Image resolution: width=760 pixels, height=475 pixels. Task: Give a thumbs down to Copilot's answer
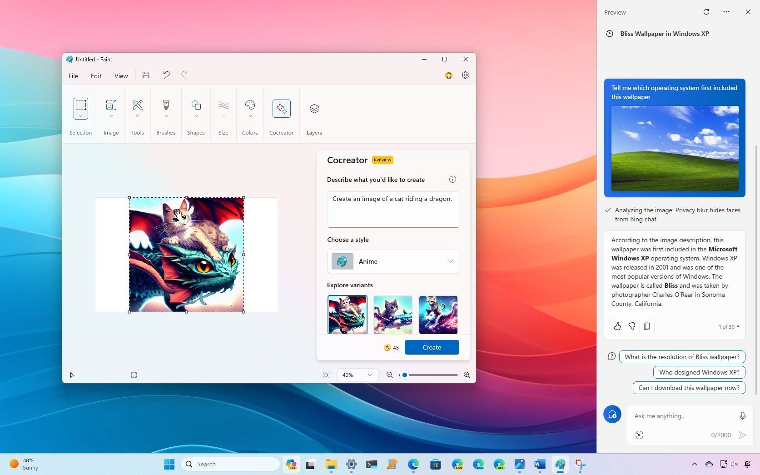point(631,326)
